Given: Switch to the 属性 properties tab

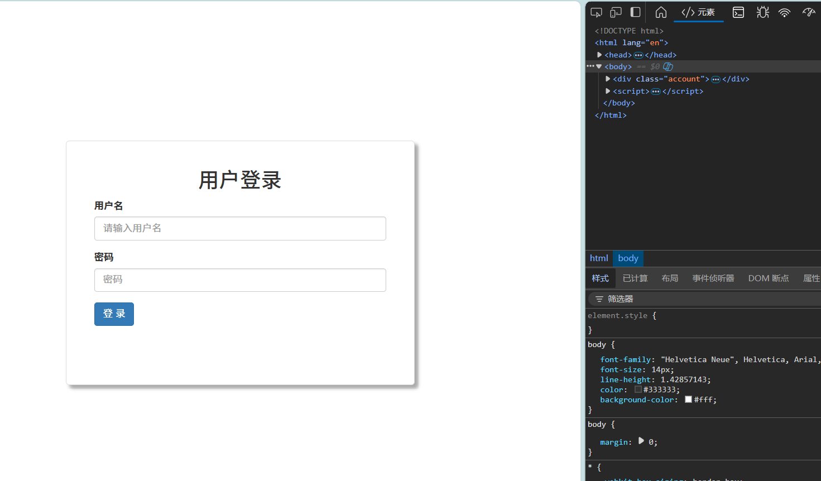Looking at the screenshot, I should (x=811, y=278).
